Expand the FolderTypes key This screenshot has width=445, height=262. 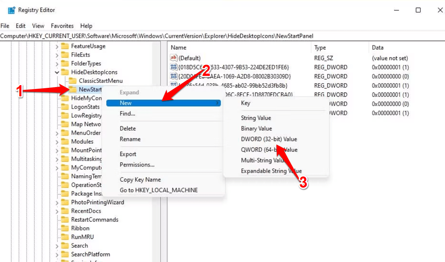click(57, 64)
